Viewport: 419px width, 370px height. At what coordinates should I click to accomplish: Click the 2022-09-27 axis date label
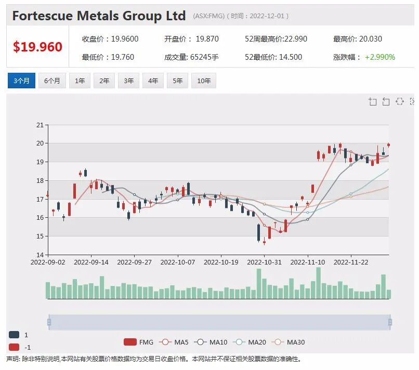(135, 262)
